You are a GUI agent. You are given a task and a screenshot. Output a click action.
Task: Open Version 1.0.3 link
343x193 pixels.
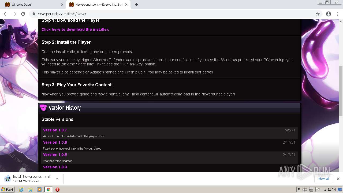(x=55, y=167)
